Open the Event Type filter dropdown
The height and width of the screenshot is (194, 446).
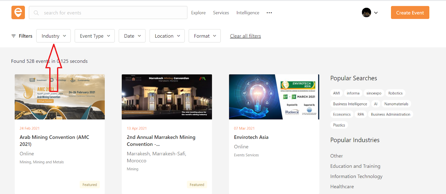coord(95,36)
